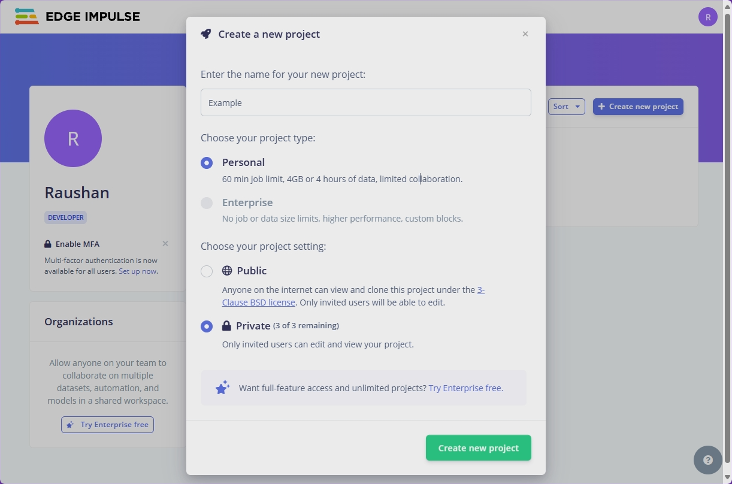The image size is (732, 484).
Task: Dismiss the Enable MFA notice
Action: [x=165, y=244]
